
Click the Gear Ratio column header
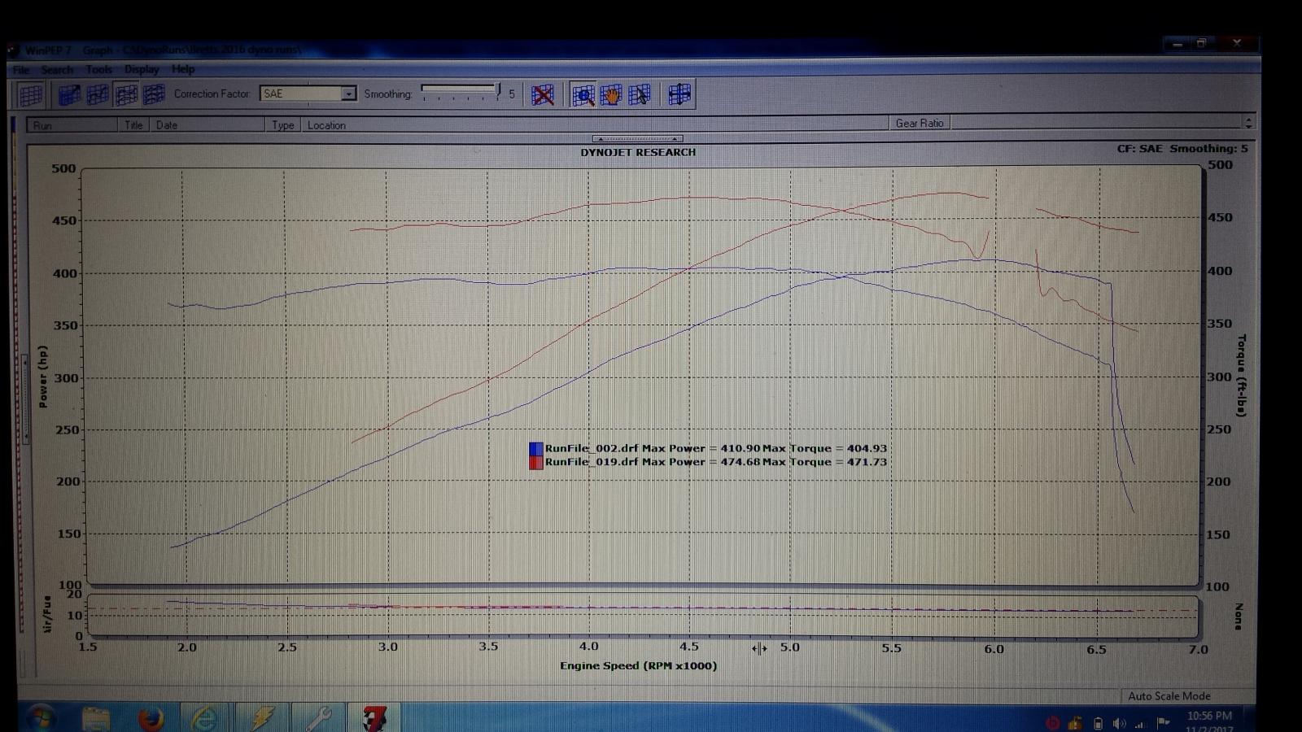(x=920, y=124)
